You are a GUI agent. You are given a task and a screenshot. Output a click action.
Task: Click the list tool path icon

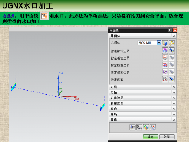(x=152, y=127)
